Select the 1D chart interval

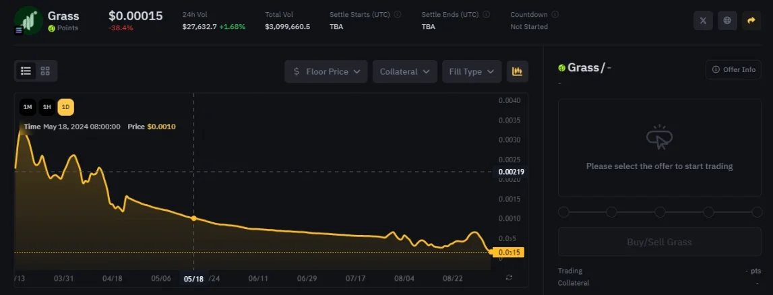65,107
